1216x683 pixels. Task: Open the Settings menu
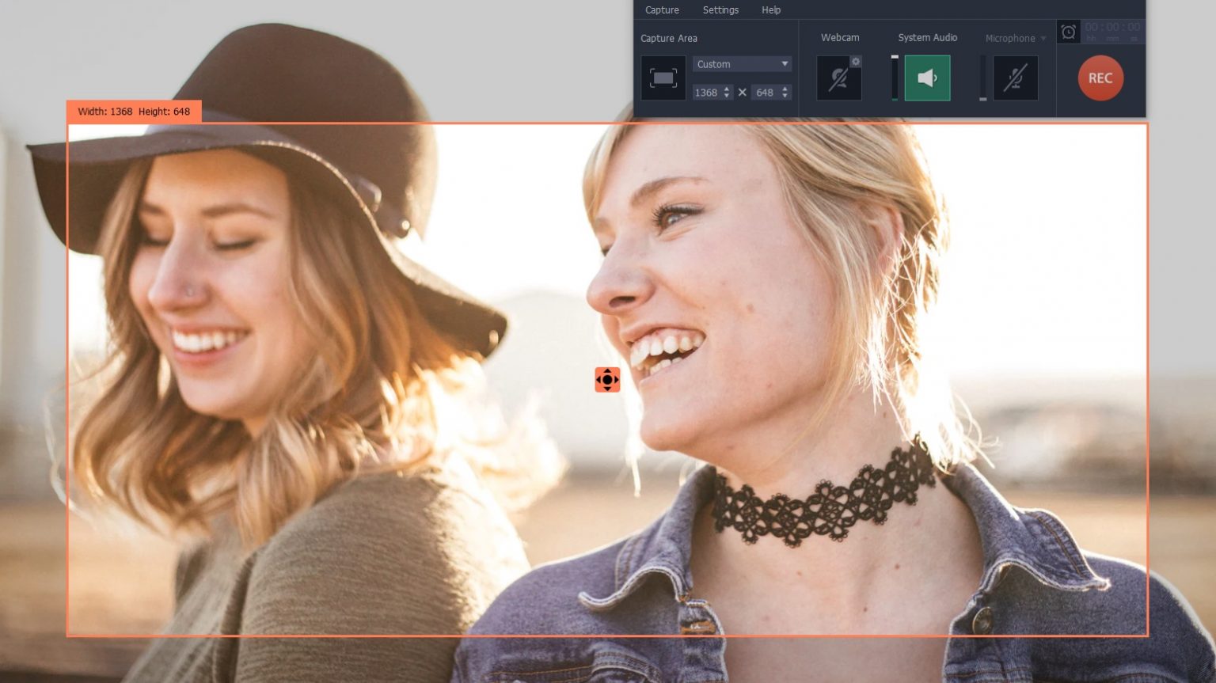point(720,9)
